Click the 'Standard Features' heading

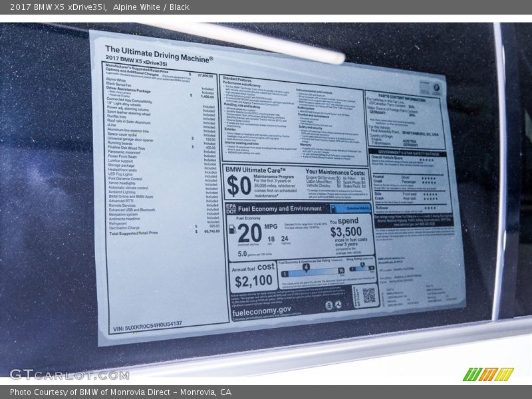coord(237,79)
